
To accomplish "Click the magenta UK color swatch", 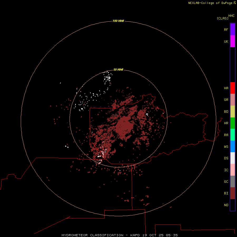I will (233, 41).
